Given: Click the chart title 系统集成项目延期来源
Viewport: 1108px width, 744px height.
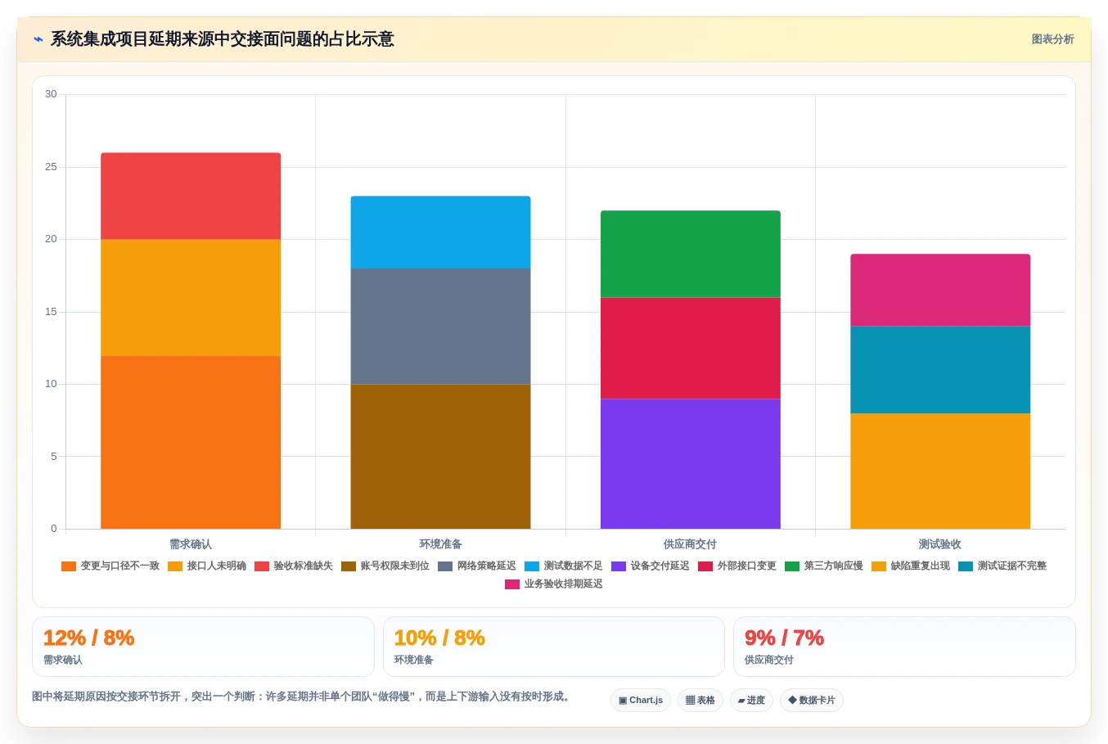Looking at the screenshot, I should [223, 39].
